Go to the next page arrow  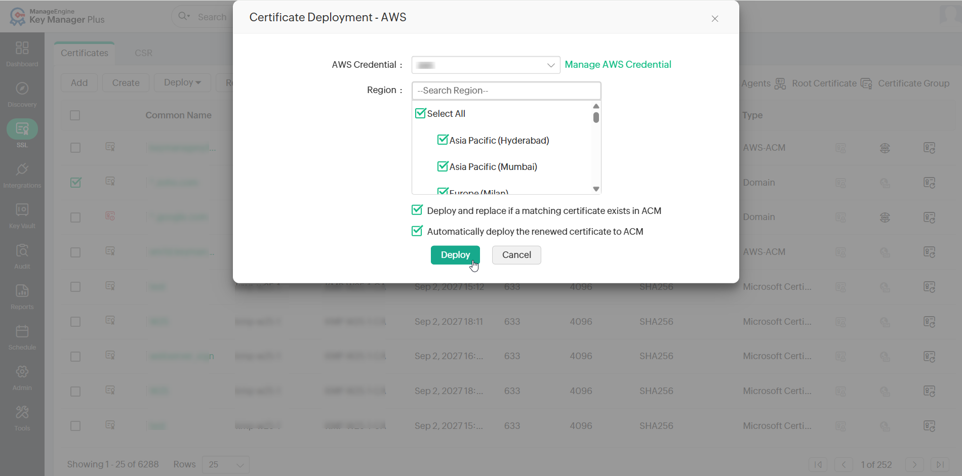[914, 464]
